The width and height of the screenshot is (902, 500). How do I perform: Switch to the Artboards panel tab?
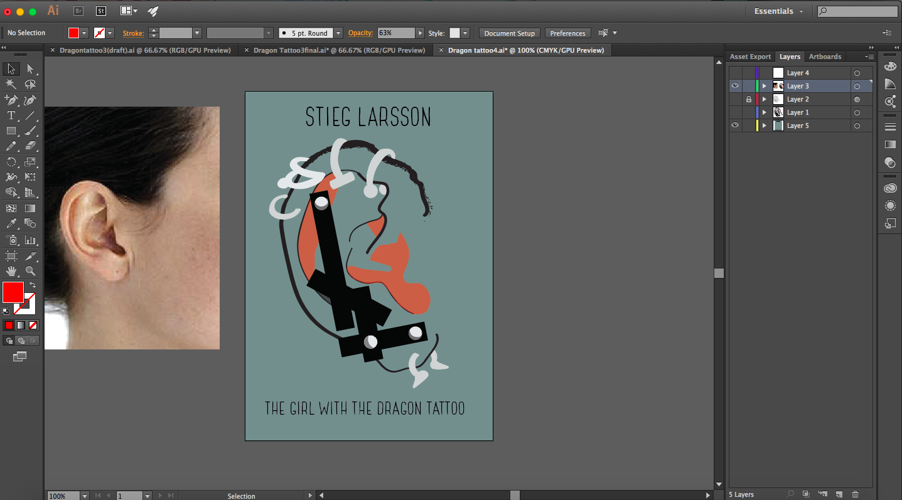(x=825, y=56)
